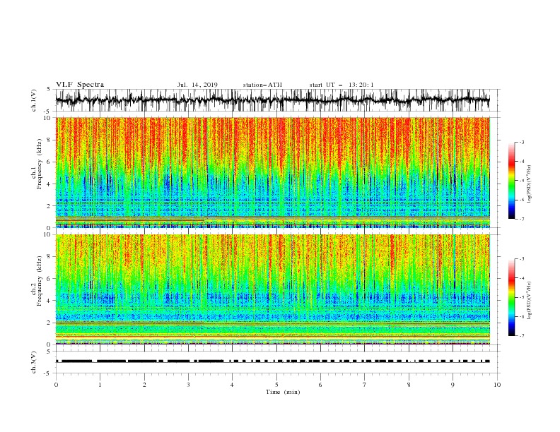560x432 pixels.
Task: Select the ch.1 "Frequency (kHz)" axis label
Action: coord(40,164)
